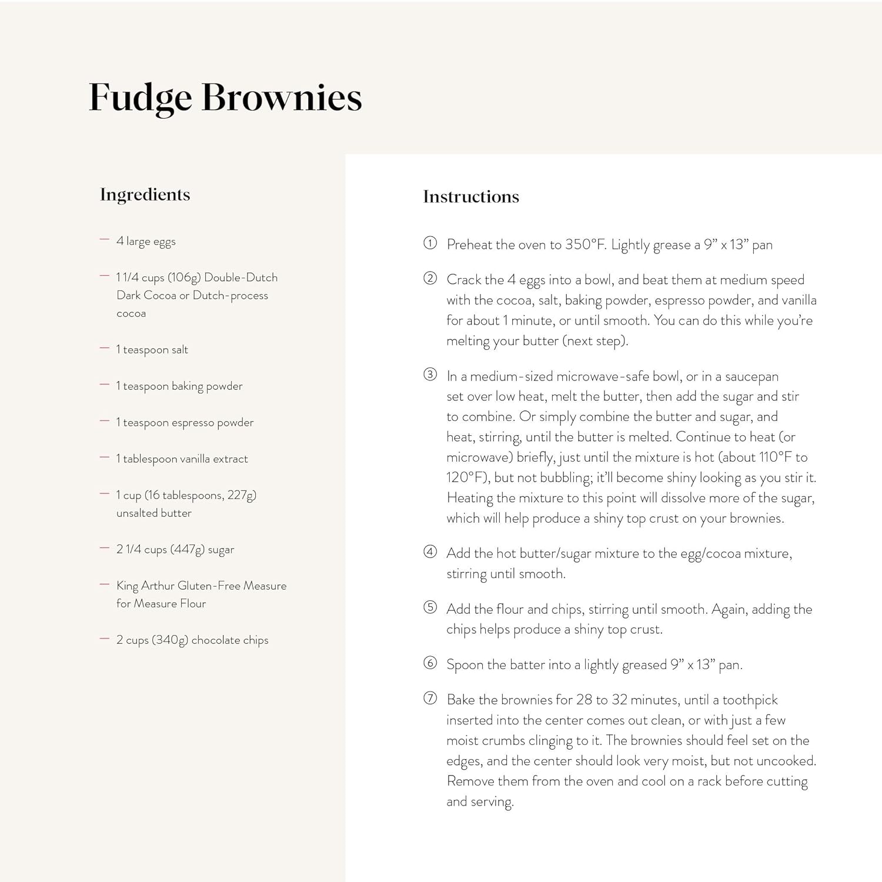
Task: Click the 1 teaspoon salt ingredient
Action: point(152,350)
